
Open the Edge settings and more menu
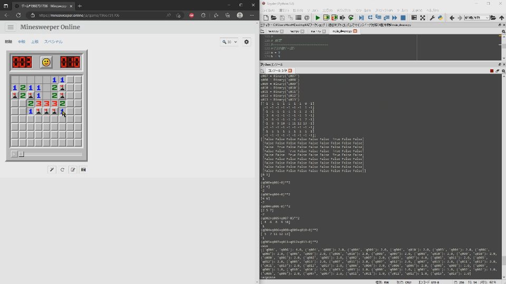click(x=252, y=15)
